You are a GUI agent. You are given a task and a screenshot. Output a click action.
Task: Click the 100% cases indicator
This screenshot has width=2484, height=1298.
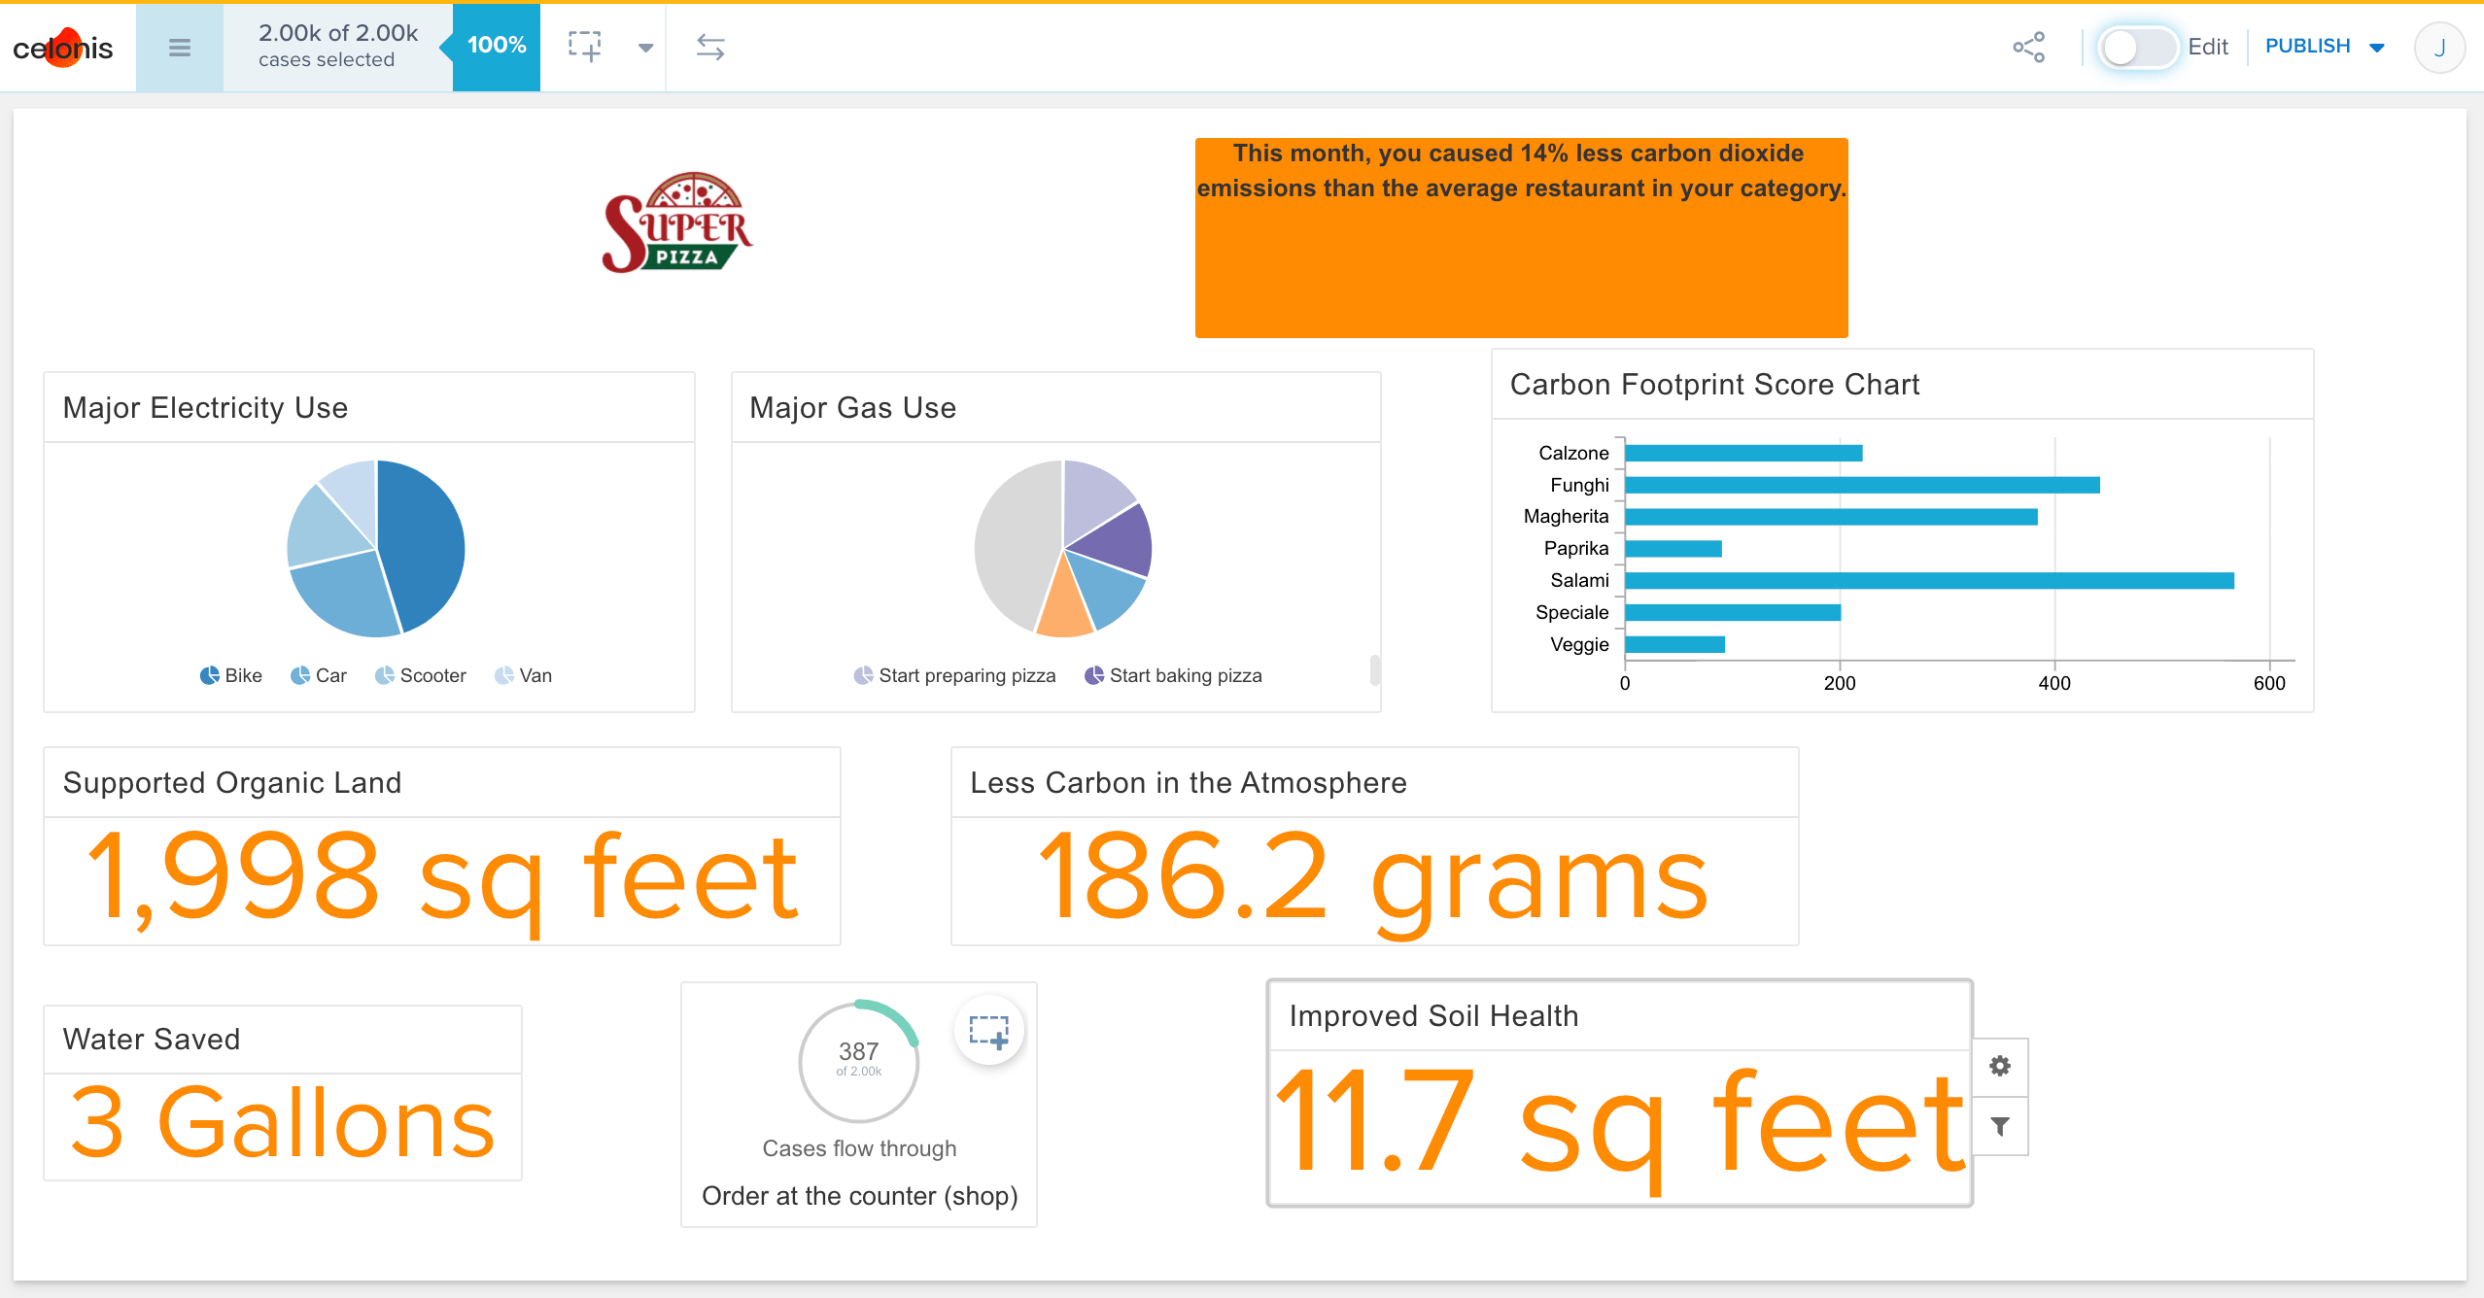(497, 46)
